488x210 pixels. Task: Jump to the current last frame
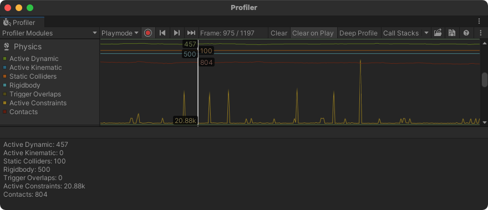point(191,33)
